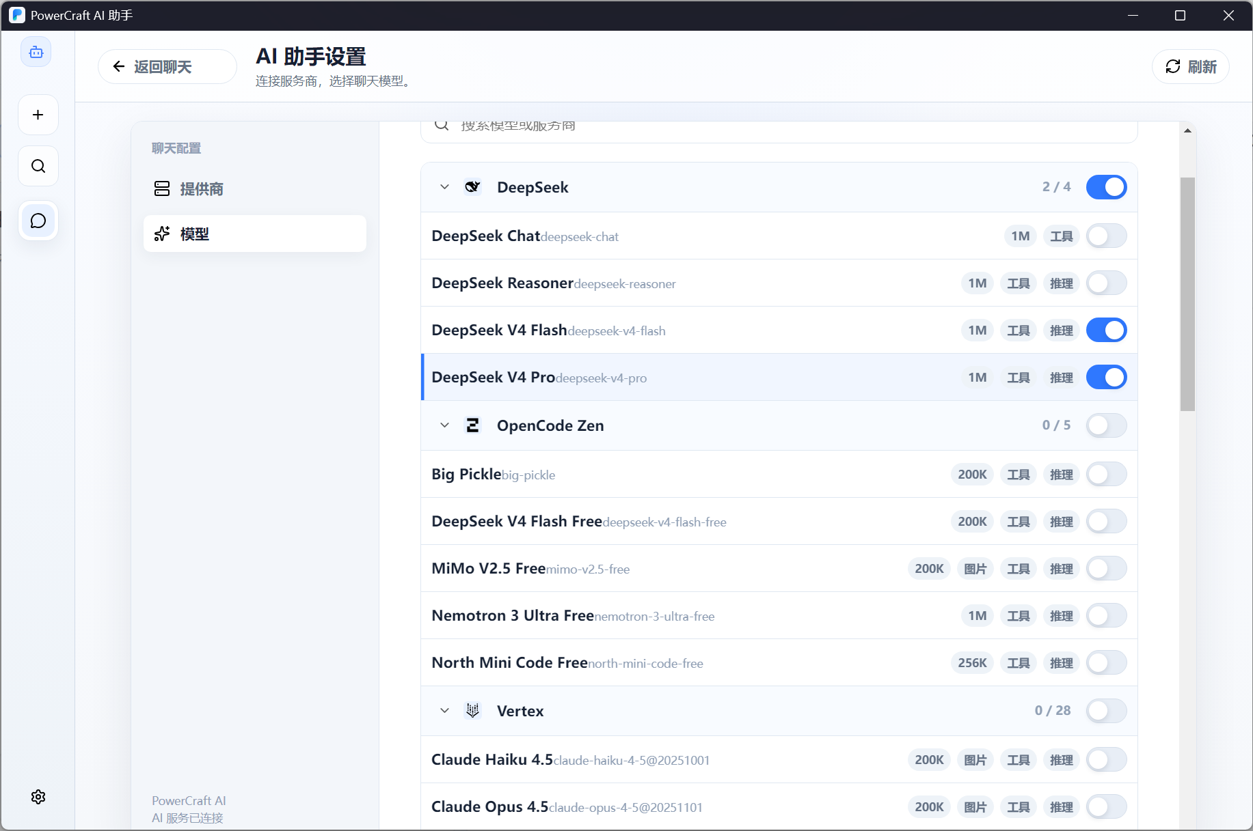Click the PowerCraft app logo in title bar

(16, 15)
